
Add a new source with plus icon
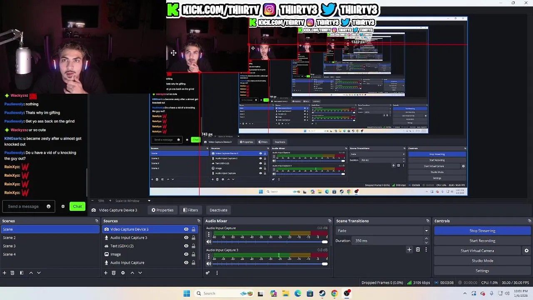[x=106, y=272]
